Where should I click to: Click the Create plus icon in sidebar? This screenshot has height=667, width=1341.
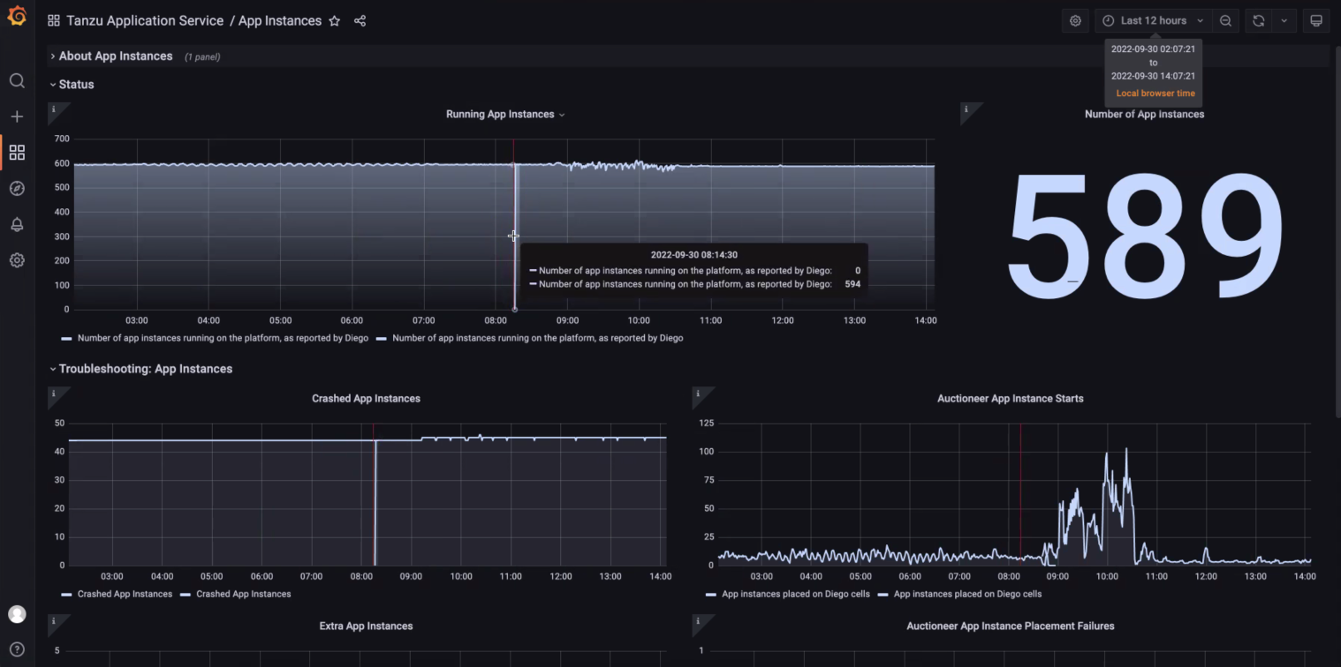coord(17,116)
